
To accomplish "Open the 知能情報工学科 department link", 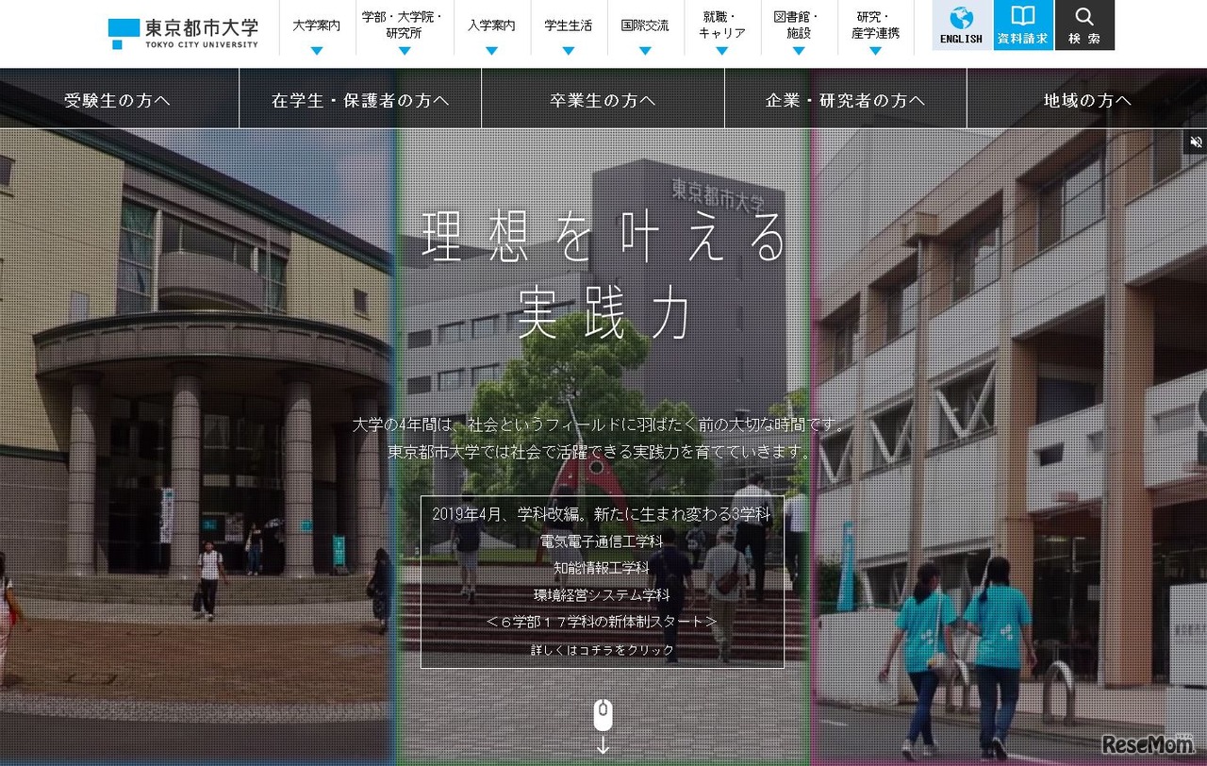I will 603,567.
